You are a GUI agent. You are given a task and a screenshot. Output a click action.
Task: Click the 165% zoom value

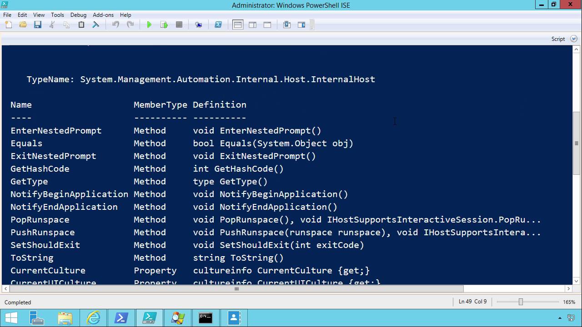569,302
